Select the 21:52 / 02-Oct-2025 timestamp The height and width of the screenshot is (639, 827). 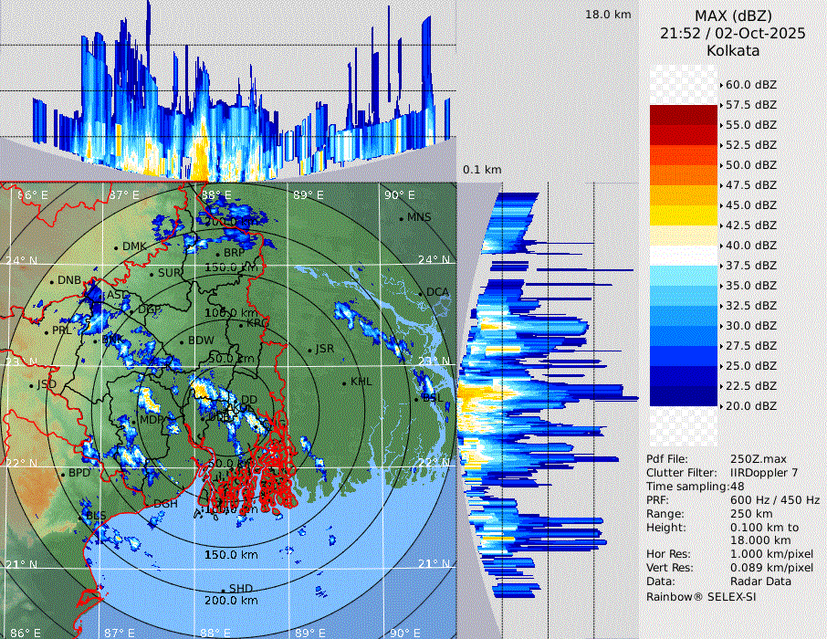(x=733, y=33)
